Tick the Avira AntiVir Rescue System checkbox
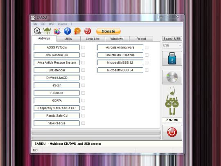Image resolution: width=221 pixels, height=166 pixels. point(83,62)
